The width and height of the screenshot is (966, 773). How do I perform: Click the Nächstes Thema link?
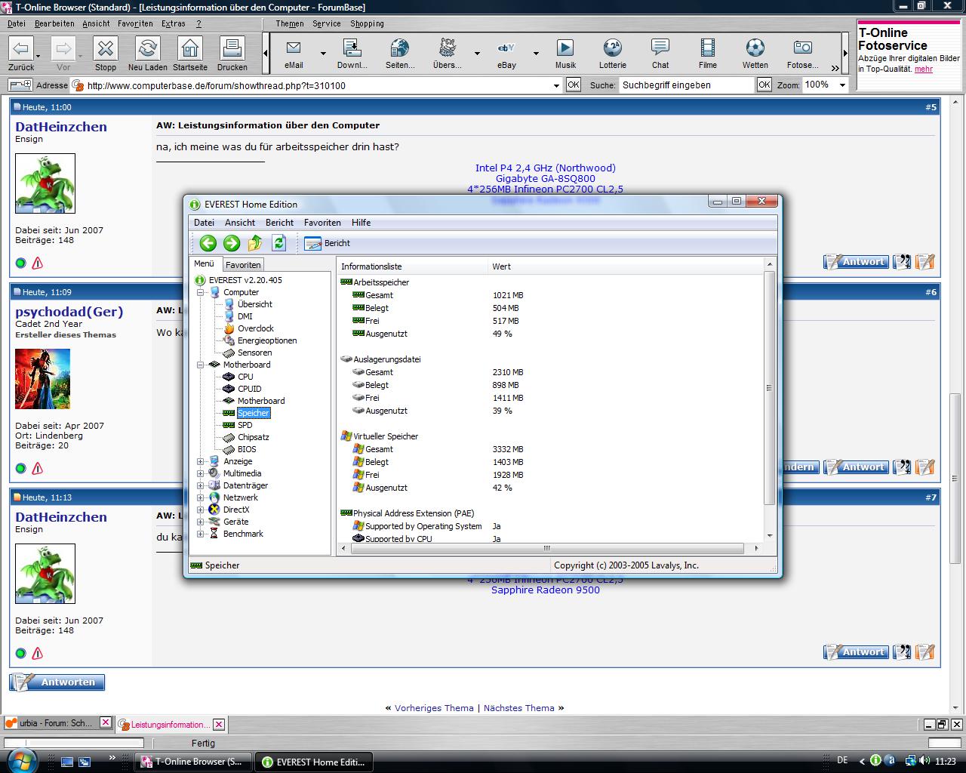point(518,708)
